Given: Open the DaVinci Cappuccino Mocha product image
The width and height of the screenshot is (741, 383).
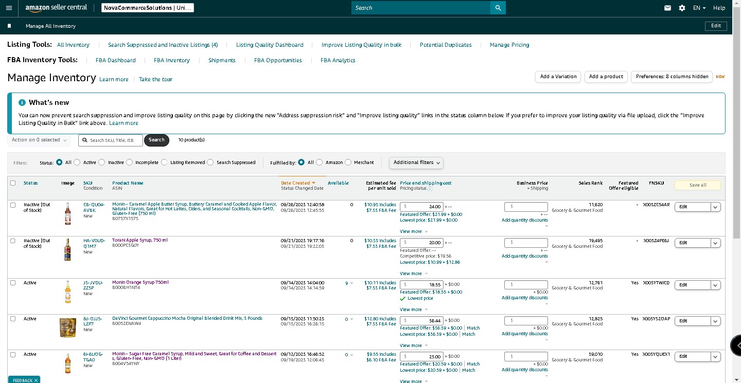Looking at the screenshot, I should pyautogui.click(x=68, y=327).
